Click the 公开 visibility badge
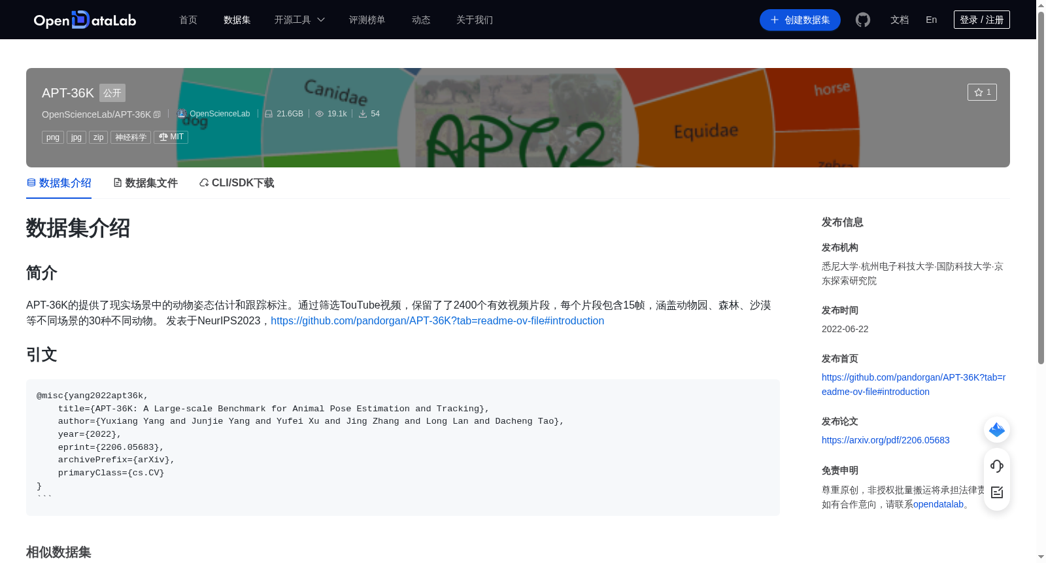1046x563 pixels. tap(112, 93)
